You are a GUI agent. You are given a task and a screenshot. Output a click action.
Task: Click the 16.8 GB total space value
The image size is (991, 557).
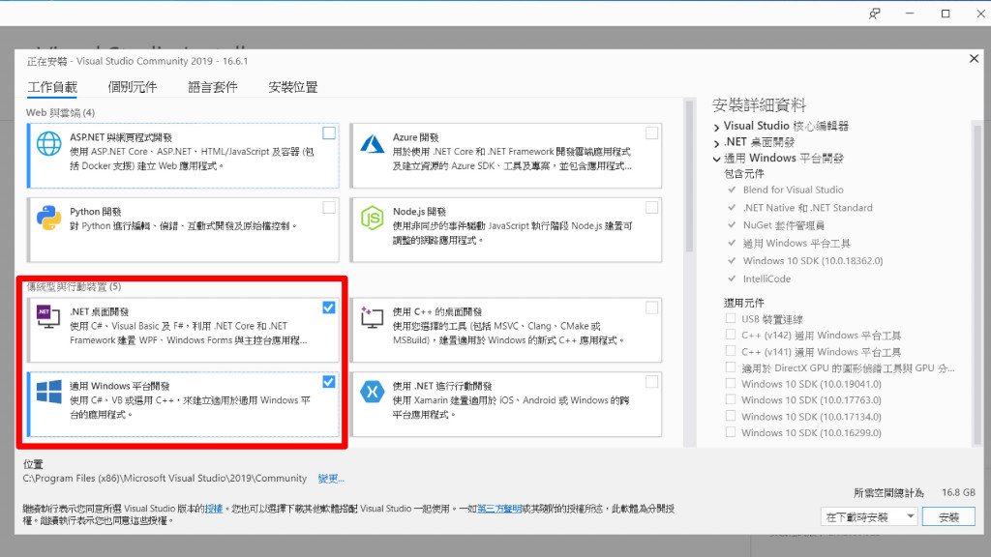pos(958,492)
